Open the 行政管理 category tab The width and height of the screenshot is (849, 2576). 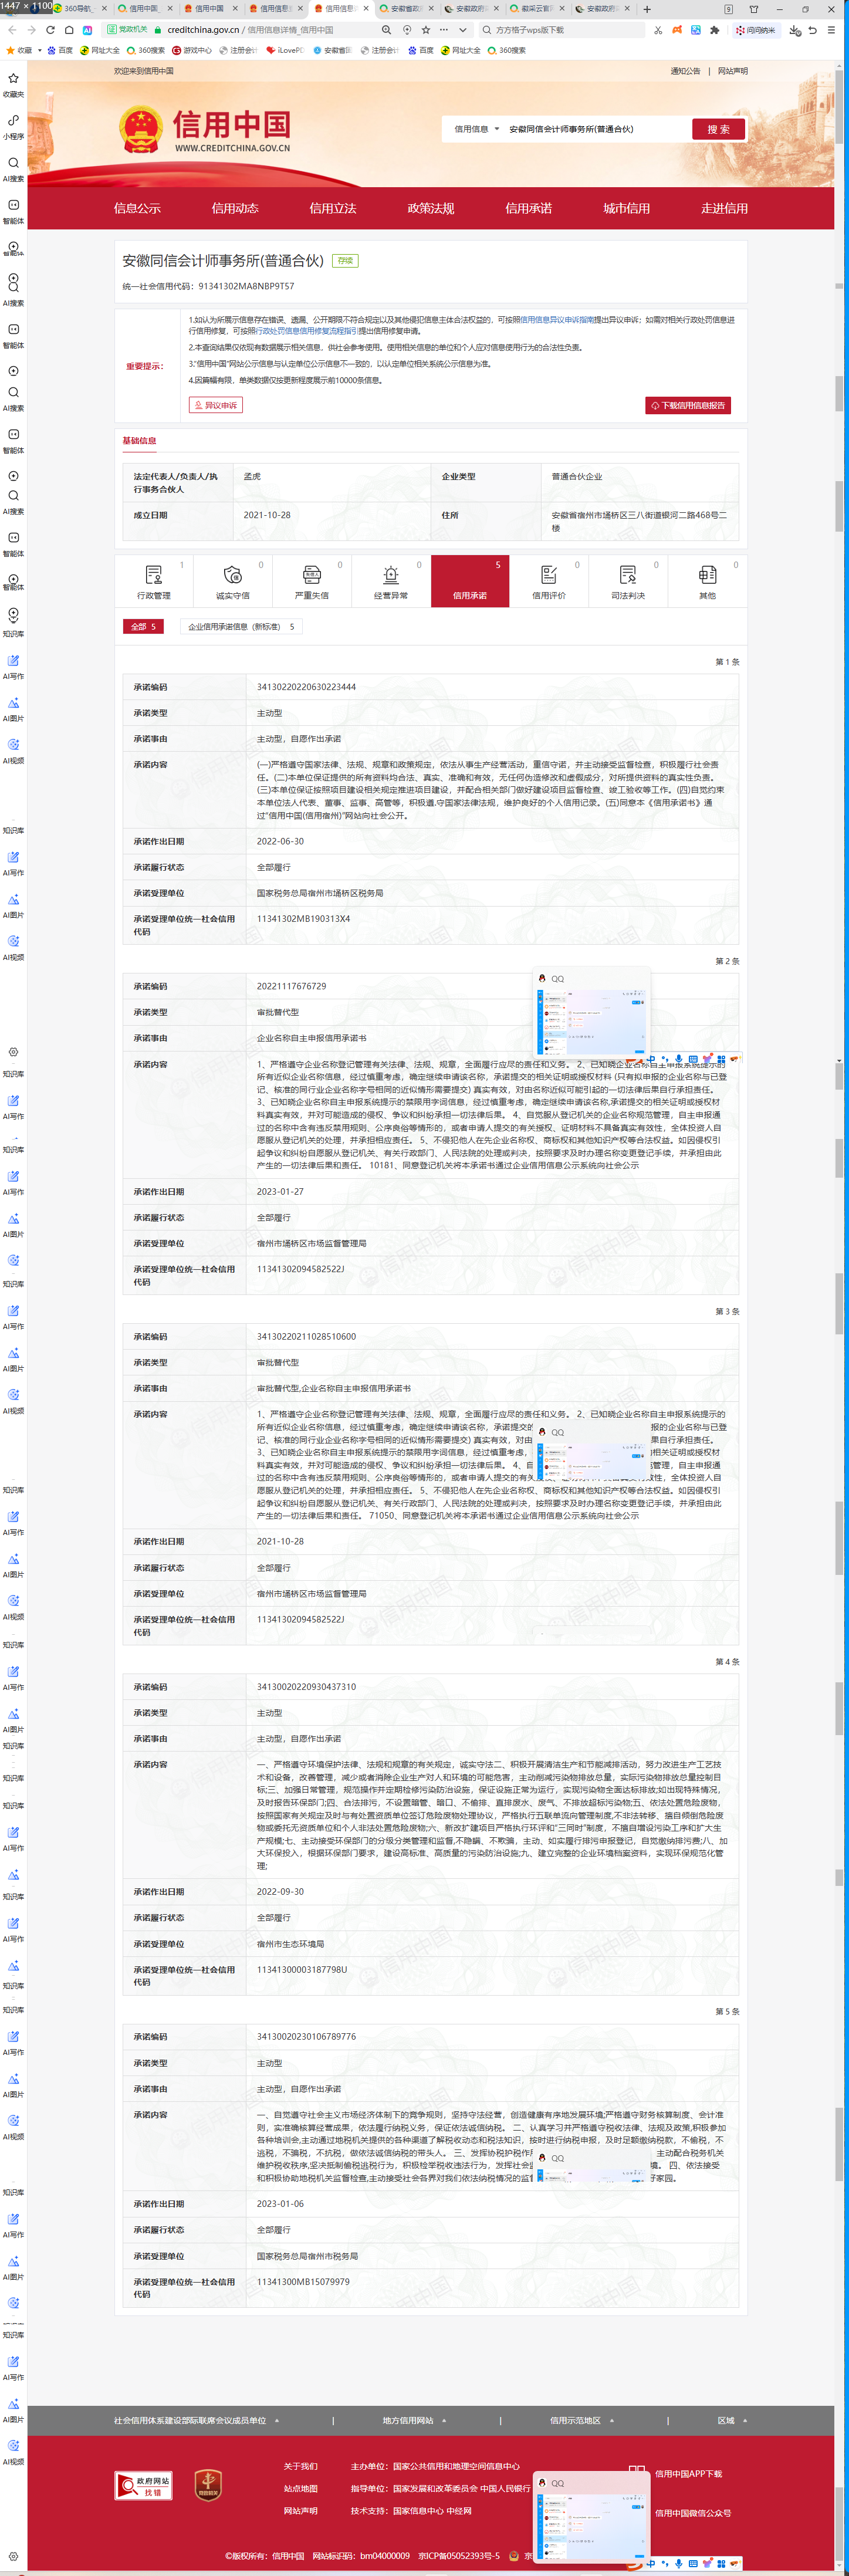(x=153, y=581)
